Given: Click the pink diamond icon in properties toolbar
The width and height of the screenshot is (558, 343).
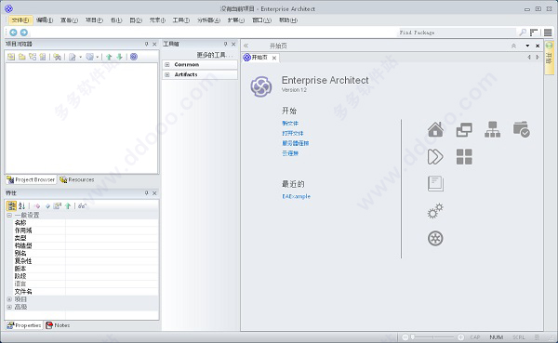Looking at the screenshot, I should (x=37, y=206).
